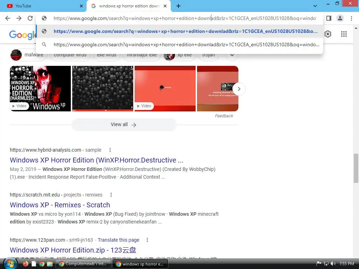
Task: Open the Google apps grid
Action: point(344,34)
